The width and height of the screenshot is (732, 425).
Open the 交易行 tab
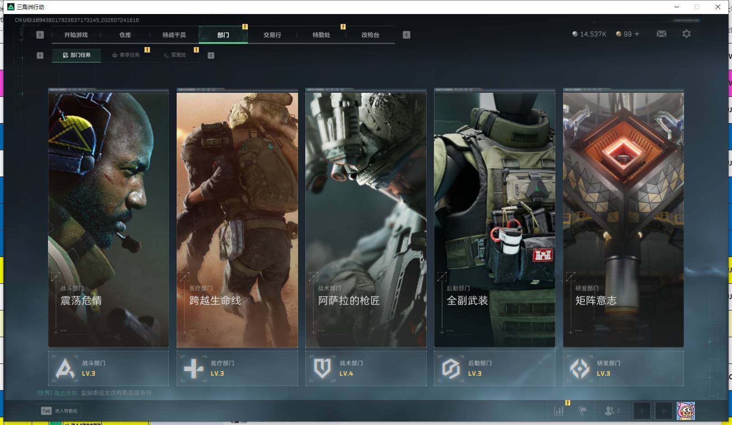tap(272, 35)
